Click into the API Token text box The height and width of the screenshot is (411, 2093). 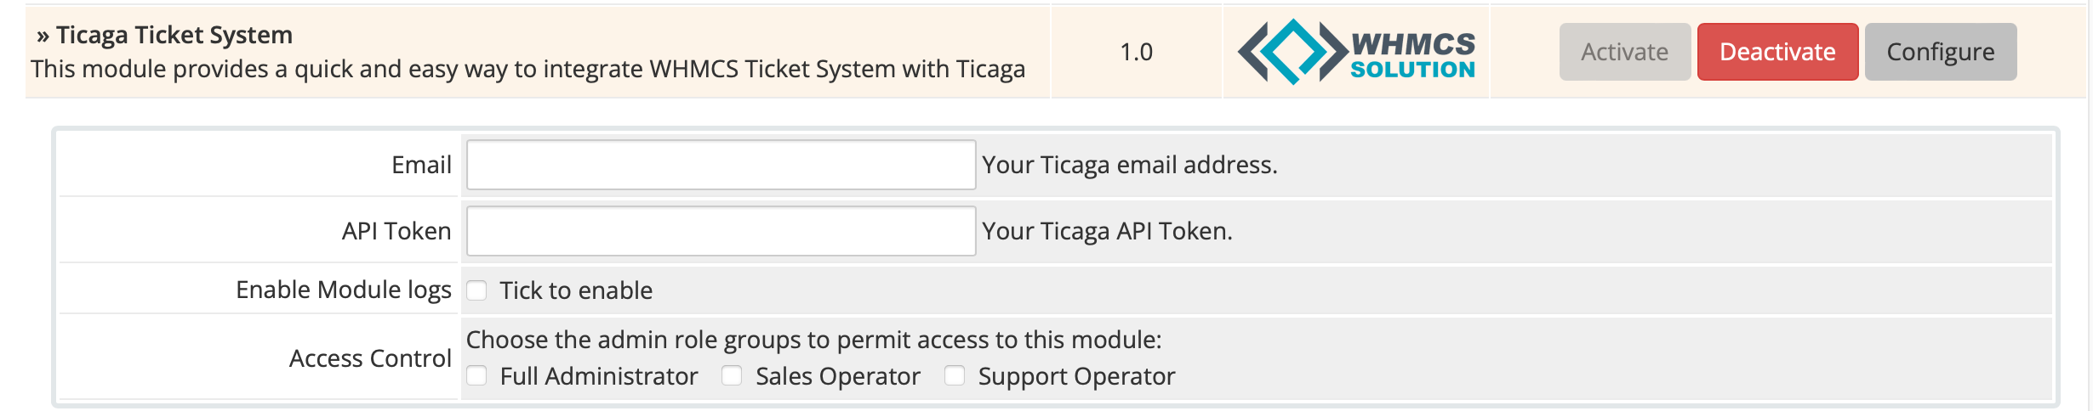coord(720,231)
